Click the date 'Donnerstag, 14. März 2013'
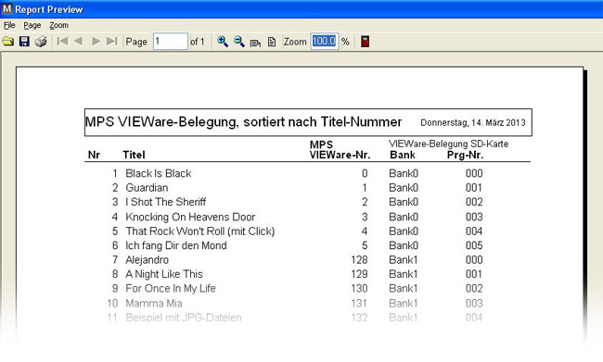 (472, 123)
